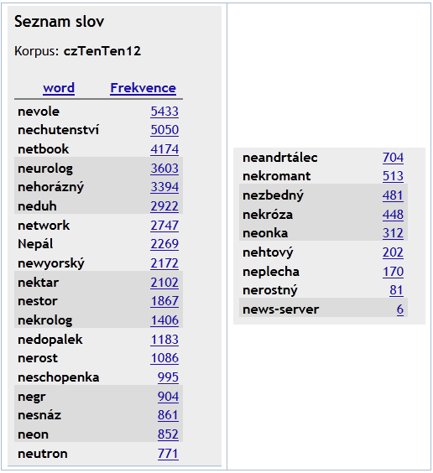Open frequency 995 for neschopenka
The image size is (433, 473).
[x=168, y=377]
